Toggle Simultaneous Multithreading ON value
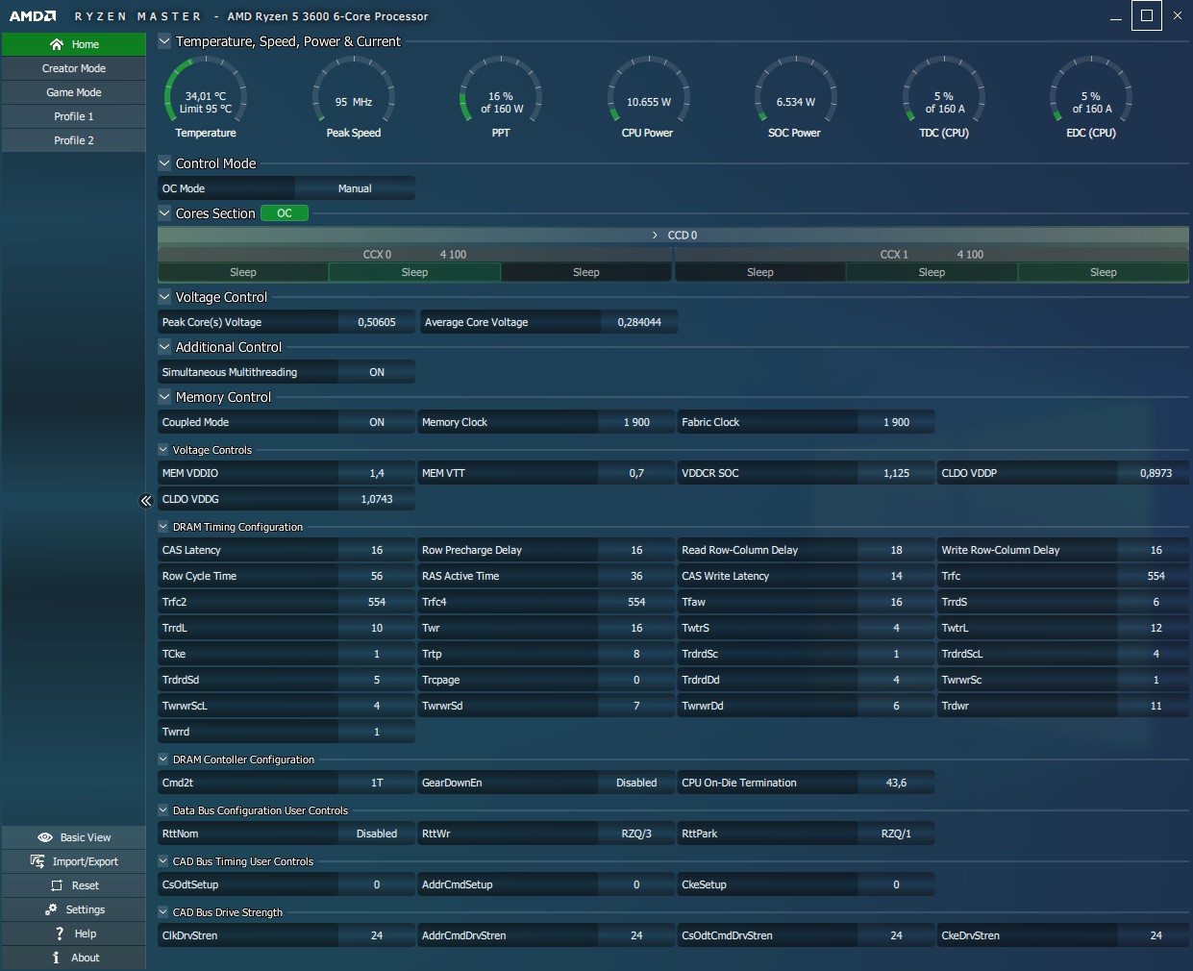 click(377, 372)
